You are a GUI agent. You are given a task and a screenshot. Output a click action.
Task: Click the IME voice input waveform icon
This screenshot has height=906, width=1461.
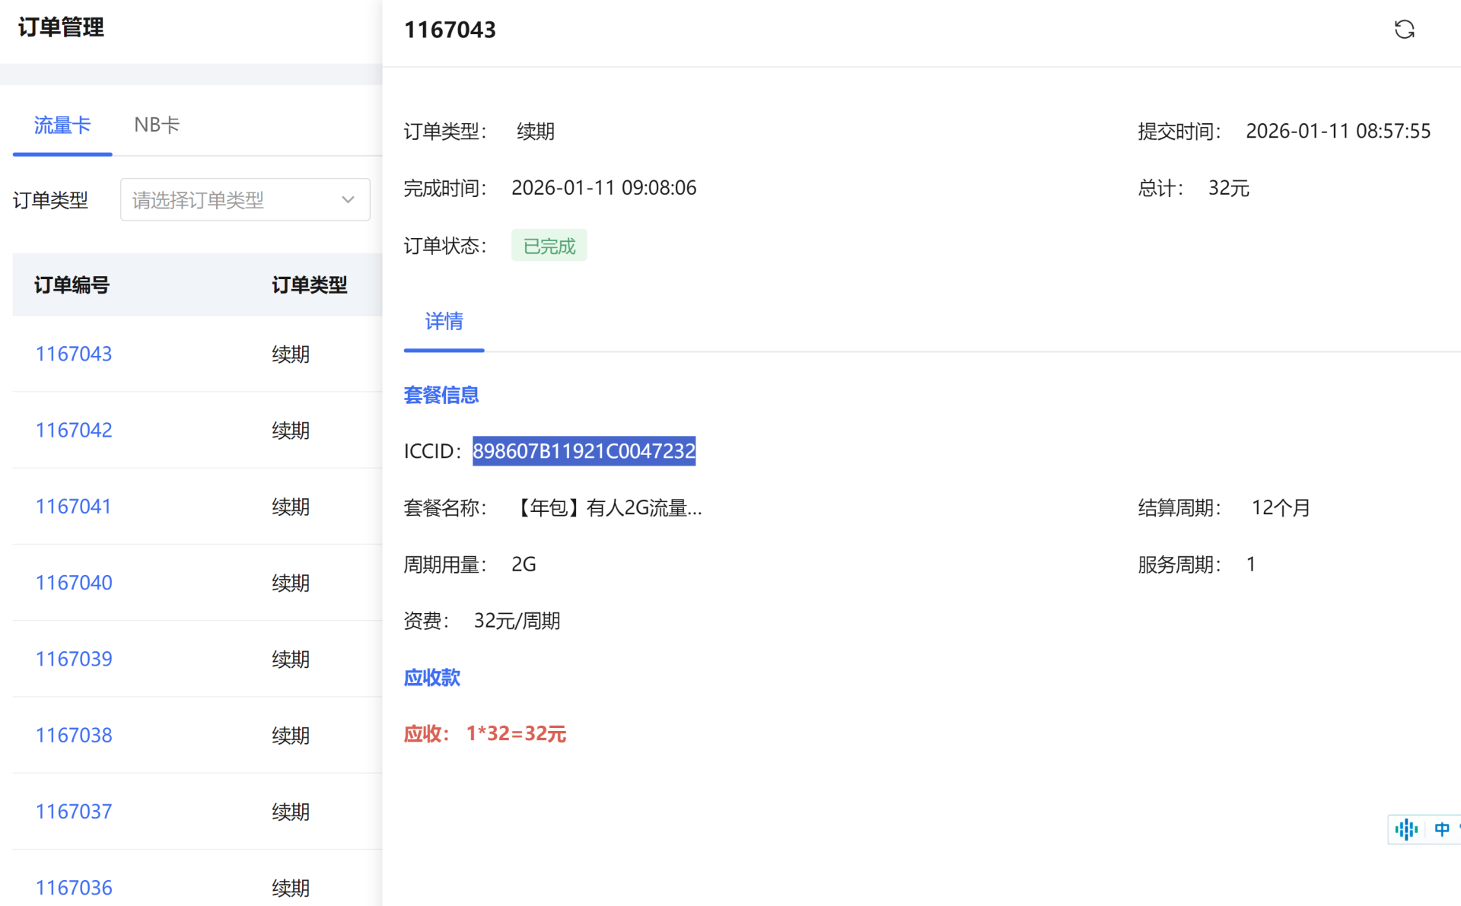pyautogui.click(x=1406, y=829)
